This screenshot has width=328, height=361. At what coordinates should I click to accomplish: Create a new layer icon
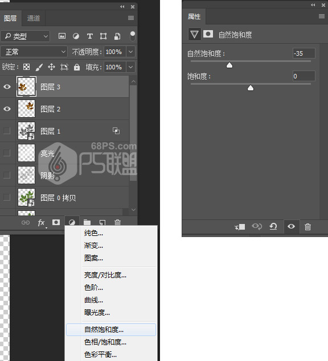(x=102, y=222)
